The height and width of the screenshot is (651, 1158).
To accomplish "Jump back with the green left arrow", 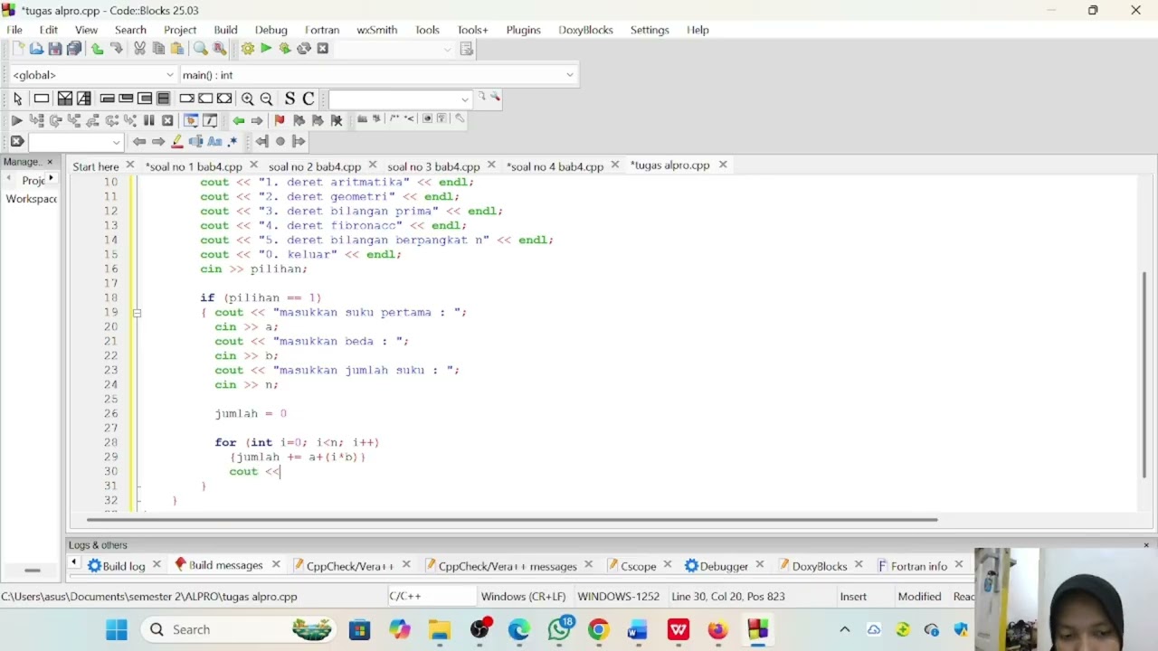I will [x=239, y=120].
